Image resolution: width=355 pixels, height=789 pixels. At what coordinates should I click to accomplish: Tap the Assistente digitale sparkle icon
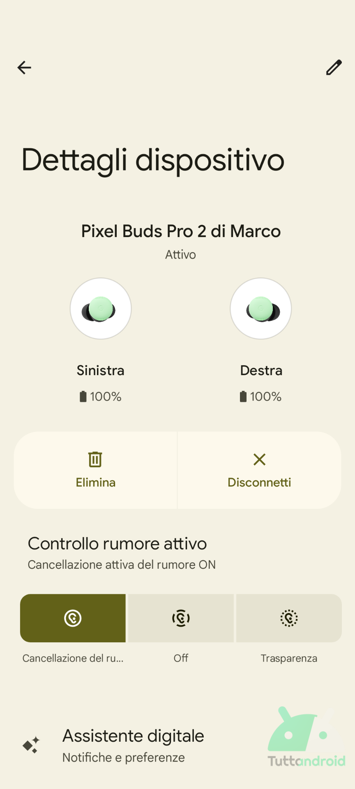click(31, 745)
